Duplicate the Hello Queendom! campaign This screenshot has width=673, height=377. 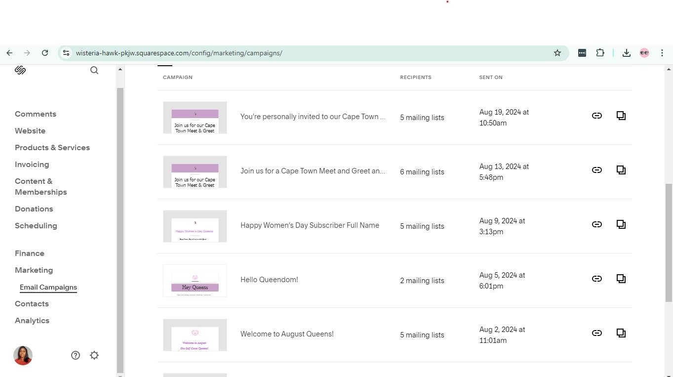pos(621,279)
